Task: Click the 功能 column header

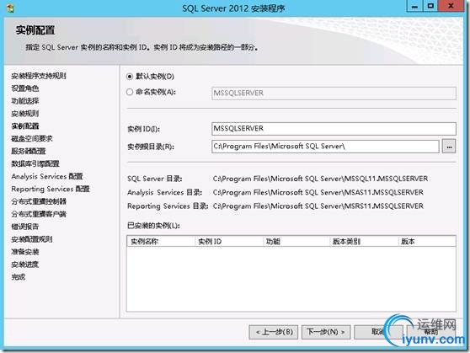Action: (x=296, y=242)
